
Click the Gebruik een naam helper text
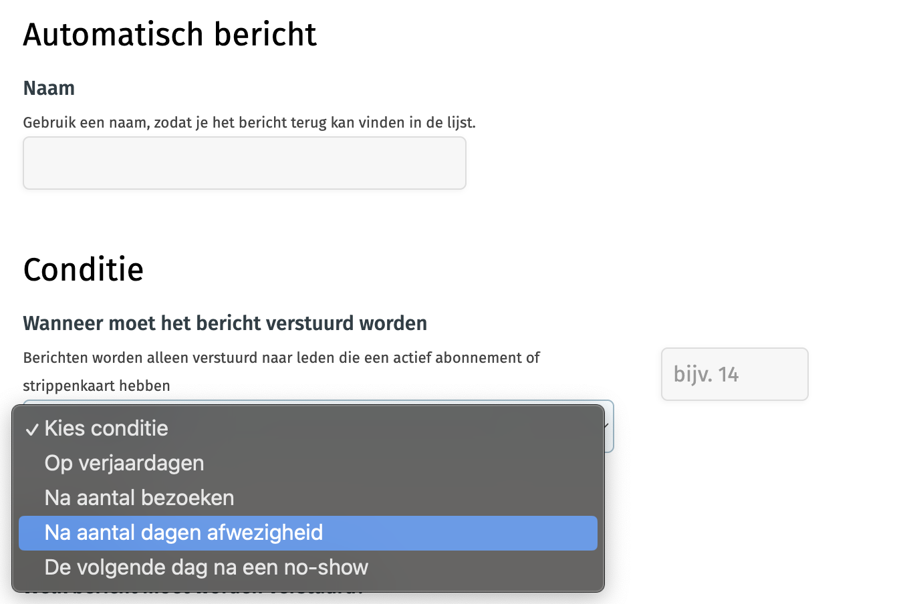tap(249, 123)
